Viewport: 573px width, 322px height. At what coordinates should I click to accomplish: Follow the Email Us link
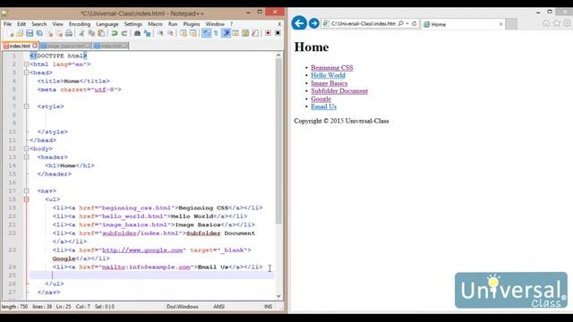click(x=323, y=106)
